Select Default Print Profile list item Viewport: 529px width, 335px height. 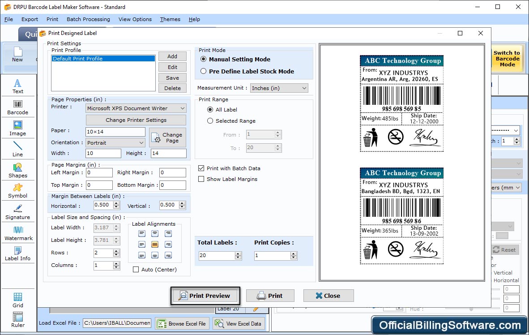(x=103, y=58)
